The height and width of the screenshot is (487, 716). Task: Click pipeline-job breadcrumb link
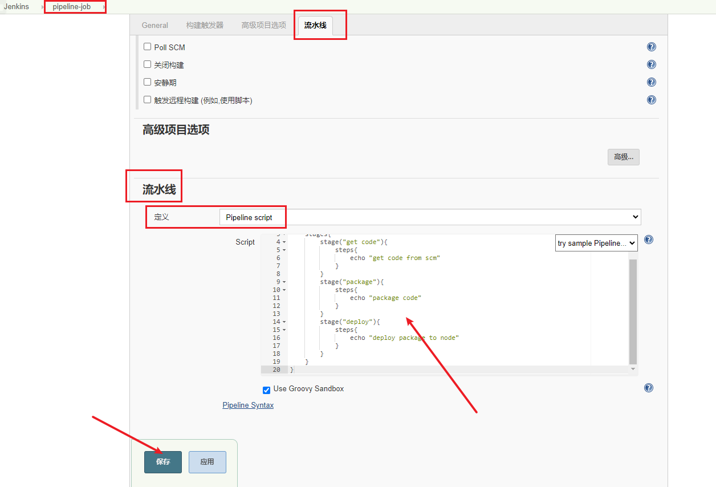72,7
